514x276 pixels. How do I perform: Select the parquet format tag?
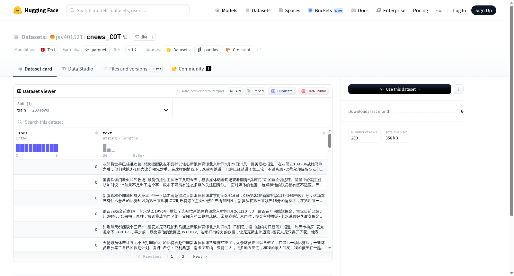pyautogui.click(x=95, y=50)
